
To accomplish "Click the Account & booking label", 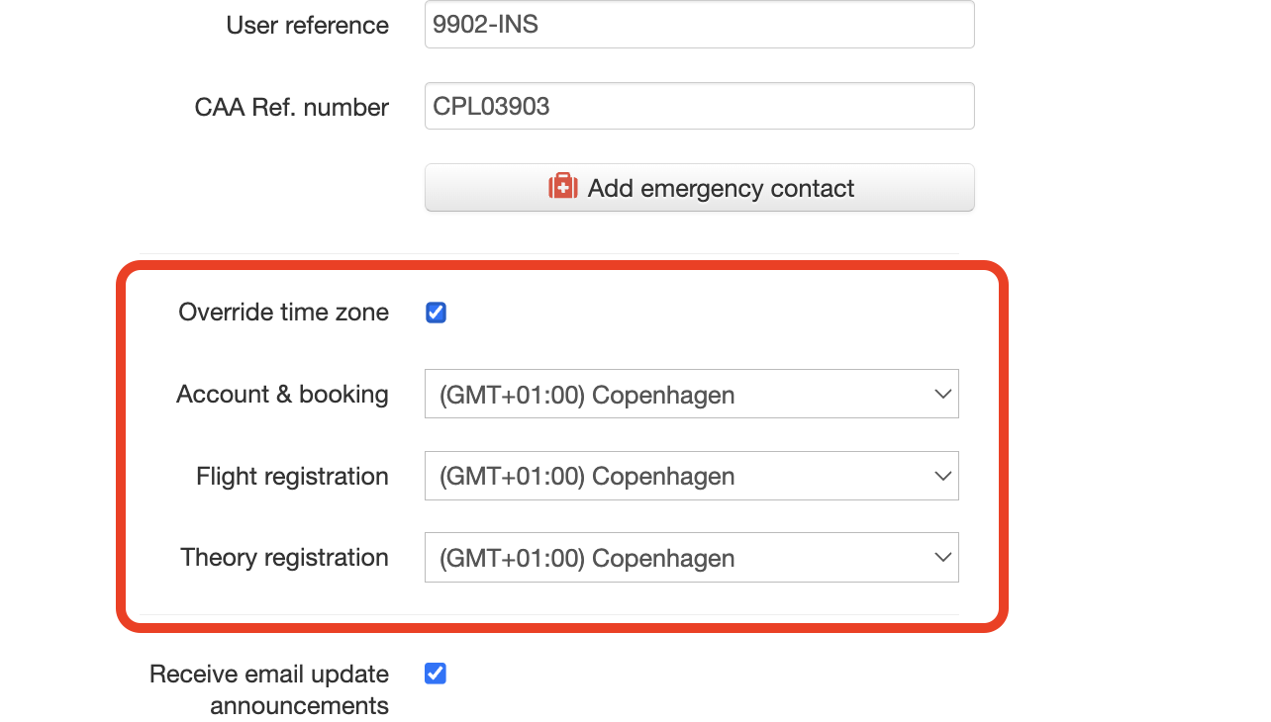I will pos(282,394).
